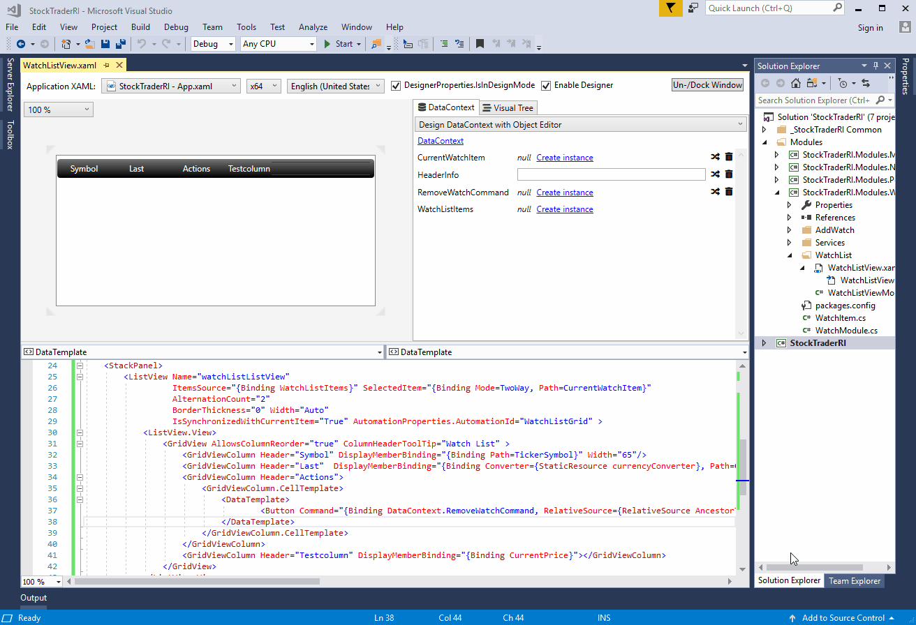Click the Un-/Dock Window button
916x625 pixels.
pyautogui.click(x=707, y=85)
